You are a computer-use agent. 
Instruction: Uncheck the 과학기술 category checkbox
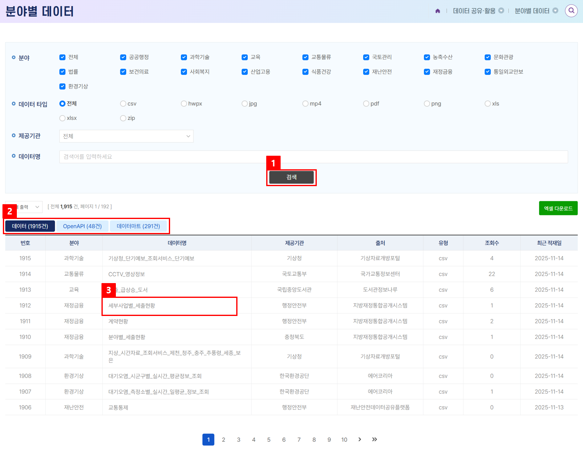click(184, 57)
